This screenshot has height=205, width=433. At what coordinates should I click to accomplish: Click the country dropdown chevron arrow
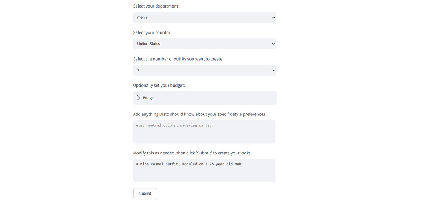tap(273, 44)
